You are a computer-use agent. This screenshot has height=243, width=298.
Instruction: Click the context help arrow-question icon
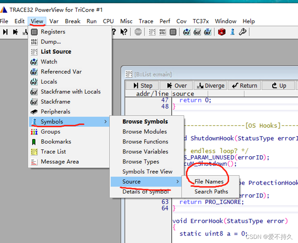coord(124,32)
